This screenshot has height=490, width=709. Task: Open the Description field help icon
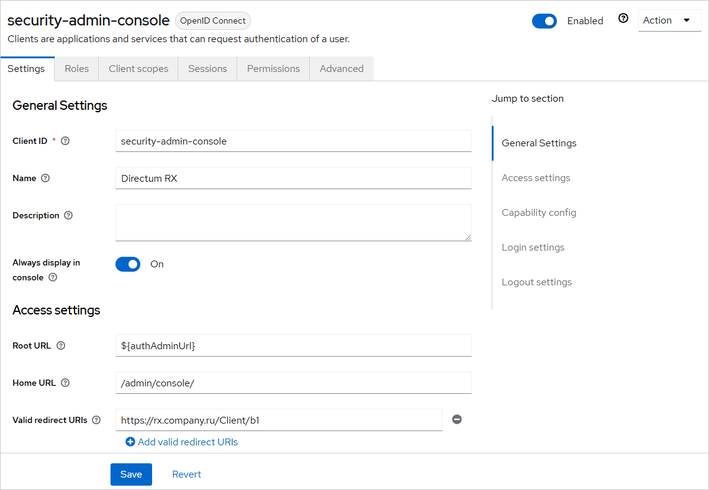point(68,215)
